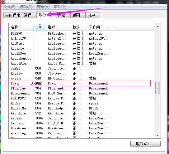Viewport: 169px width, 154px height.
Task: Select the 服务 tab
Action: 42,15
